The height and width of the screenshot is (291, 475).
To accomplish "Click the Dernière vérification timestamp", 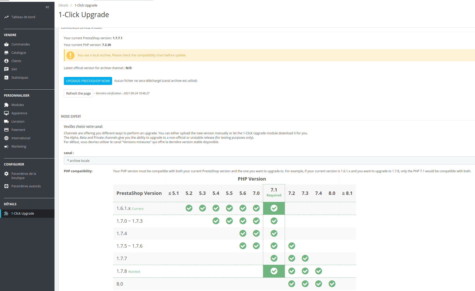I will point(123,93).
